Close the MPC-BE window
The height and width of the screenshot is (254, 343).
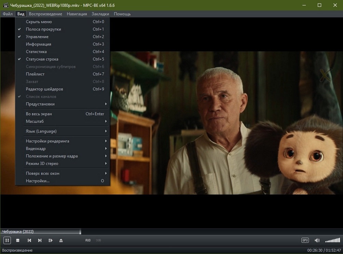pos(335,5)
